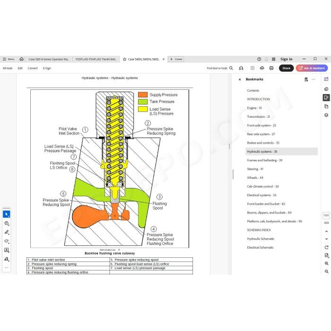Viewport: 331px width, 331px height.
Task: Click the Rotate page icon
Action: tap(326, 247)
